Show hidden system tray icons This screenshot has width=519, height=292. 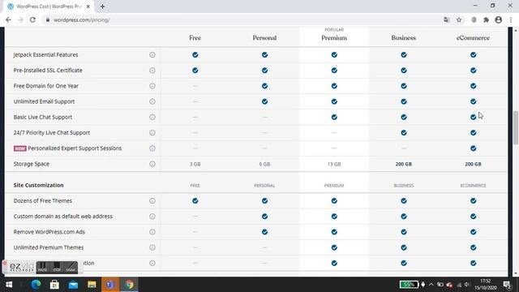(x=431, y=285)
